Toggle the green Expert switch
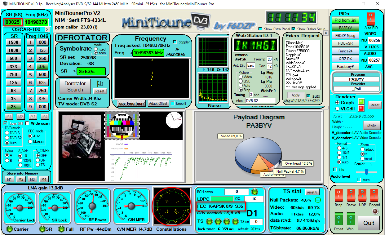 (339, 219)
